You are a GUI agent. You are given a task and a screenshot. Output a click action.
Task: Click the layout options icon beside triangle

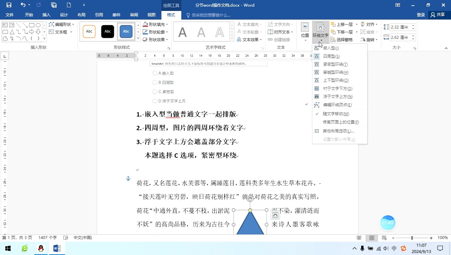[275, 215]
